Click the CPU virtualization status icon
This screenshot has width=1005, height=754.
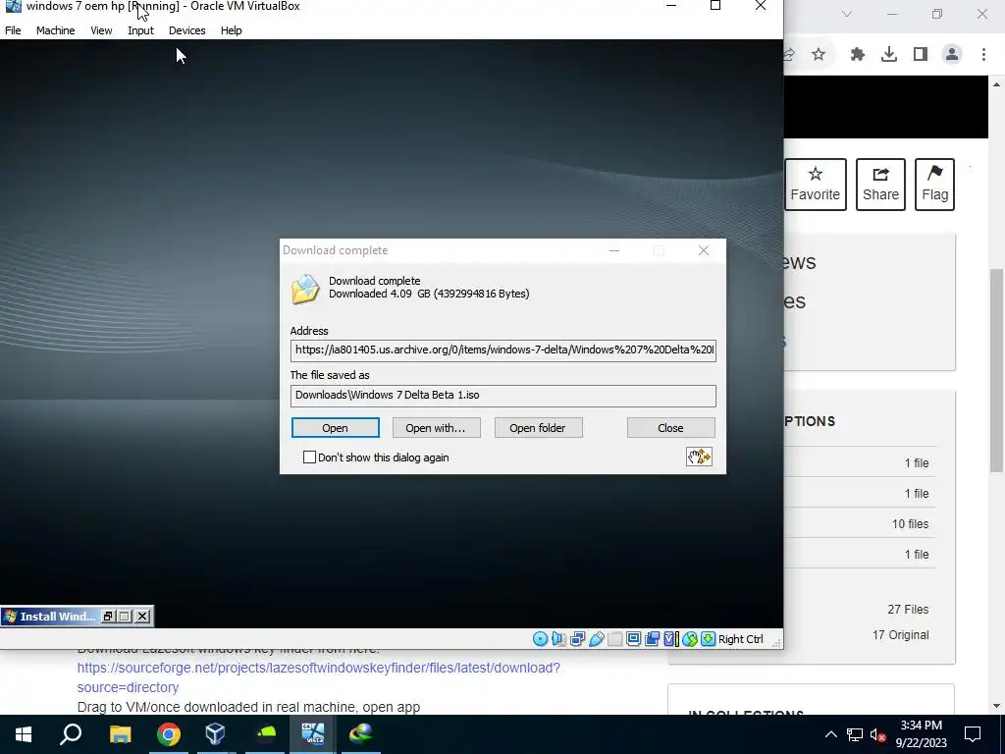pos(671,639)
